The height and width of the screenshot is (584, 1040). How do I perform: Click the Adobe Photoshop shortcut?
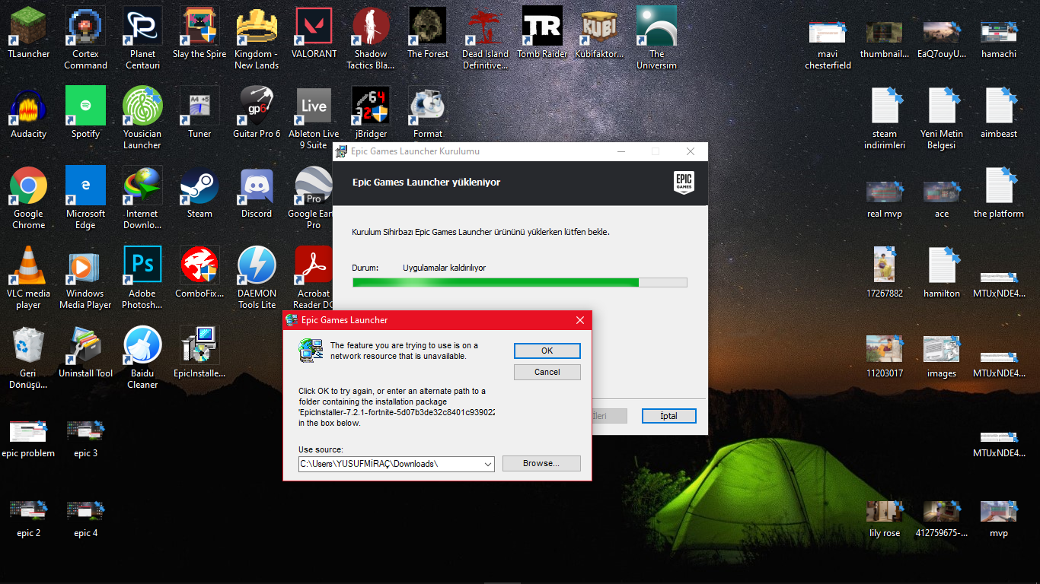pos(142,266)
